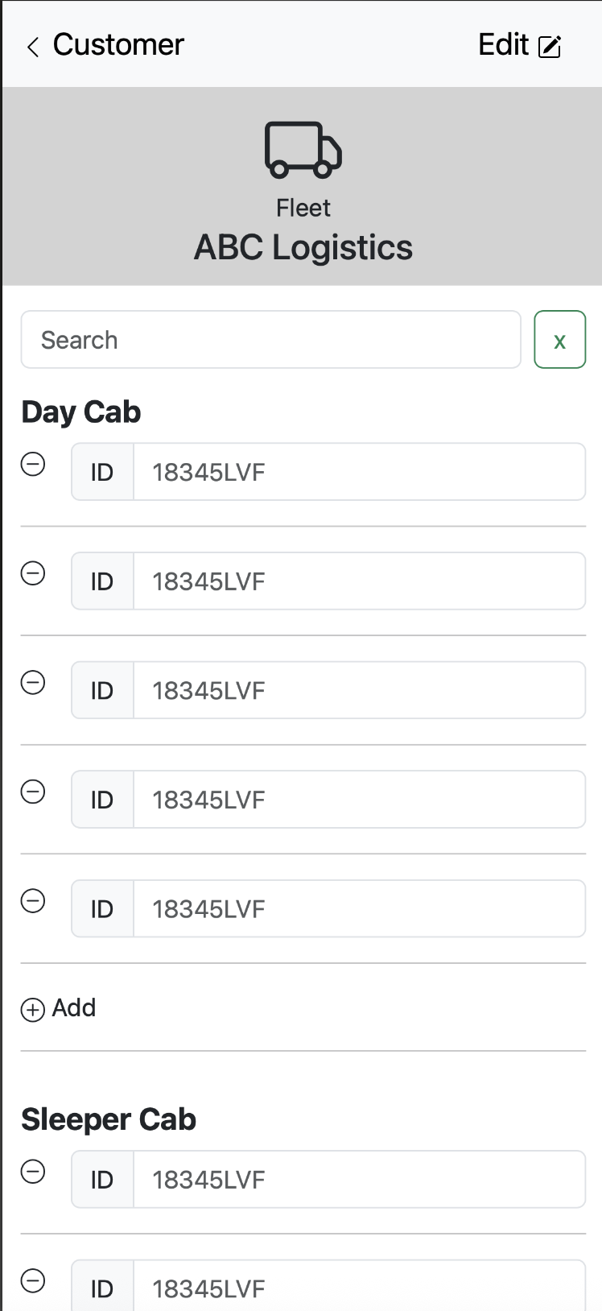Remove the fourth Day Cab vehicle
This screenshot has width=602, height=1311.
[33, 792]
